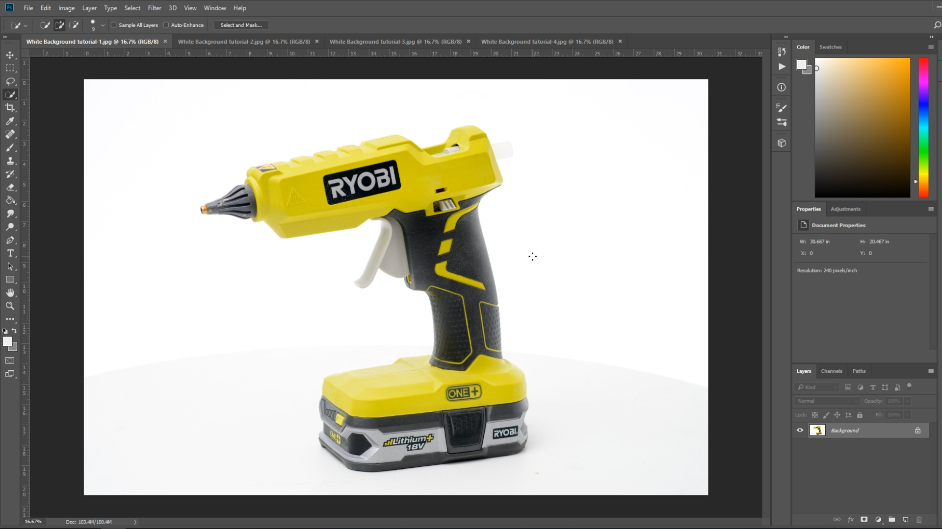Select the Hand tool
Image resolution: width=942 pixels, height=529 pixels.
point(10,292)
